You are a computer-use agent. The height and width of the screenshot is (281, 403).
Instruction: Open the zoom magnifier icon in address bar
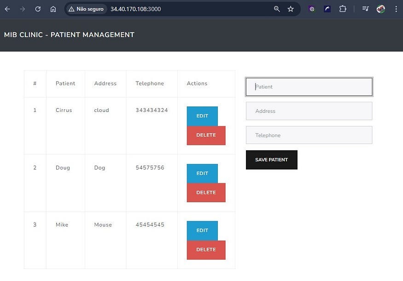277,9
